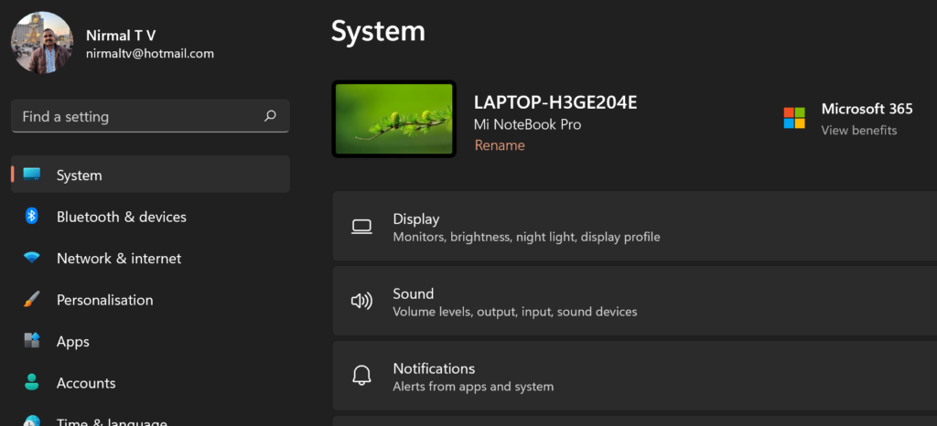Click the Microsoft 365 logo
This screenshot has width=937, height=426.
(x=794, y=118)
